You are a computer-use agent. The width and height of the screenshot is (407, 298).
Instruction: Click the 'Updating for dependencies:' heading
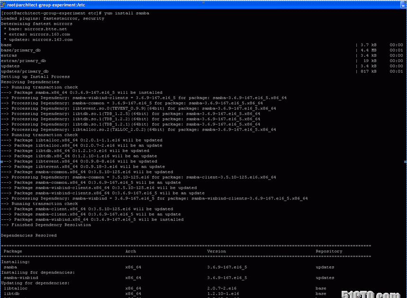point(36,283)
